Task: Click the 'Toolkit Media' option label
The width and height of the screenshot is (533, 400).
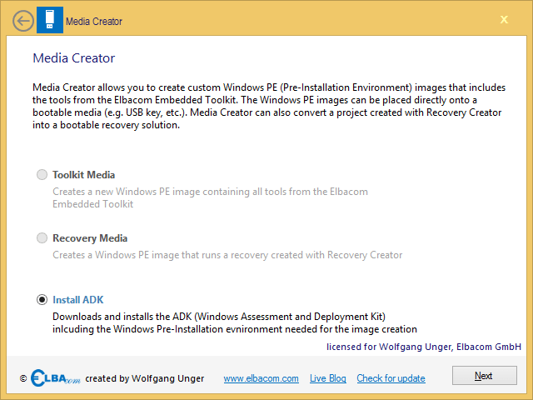Action: 83,175
